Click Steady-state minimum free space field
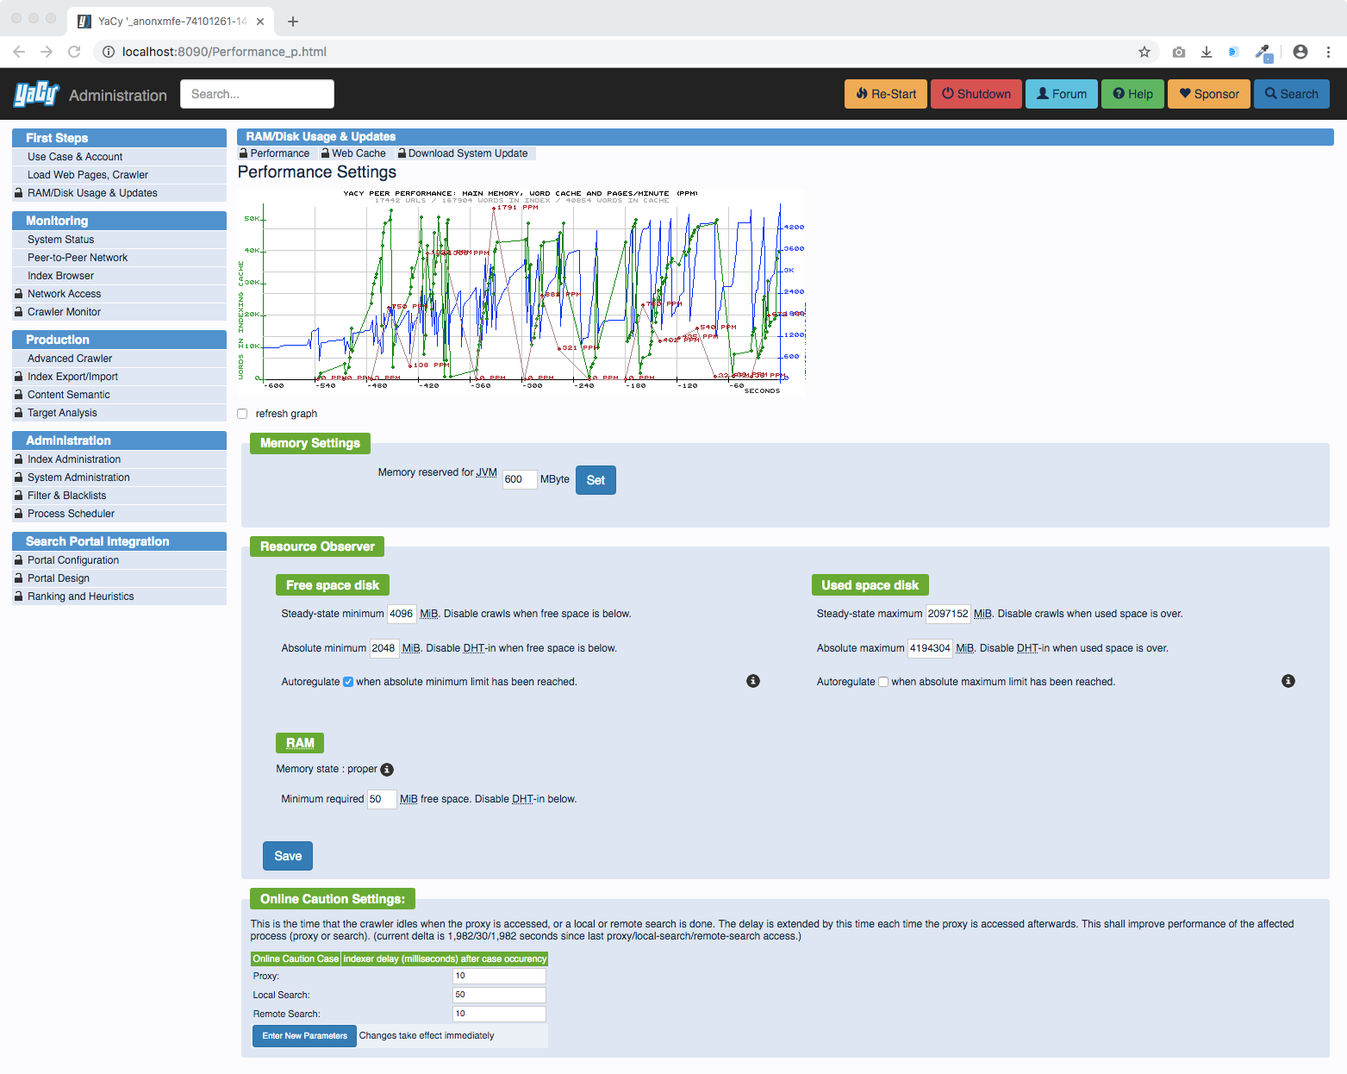This screenshot has width=1347, height=1074. [402, 614]
